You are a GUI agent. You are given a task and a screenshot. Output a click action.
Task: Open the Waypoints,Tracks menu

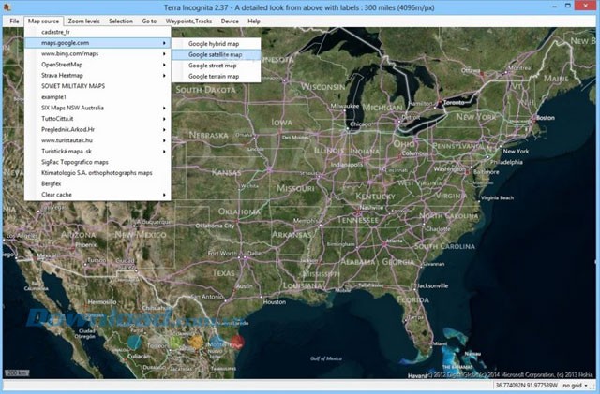tap(189, 20)
